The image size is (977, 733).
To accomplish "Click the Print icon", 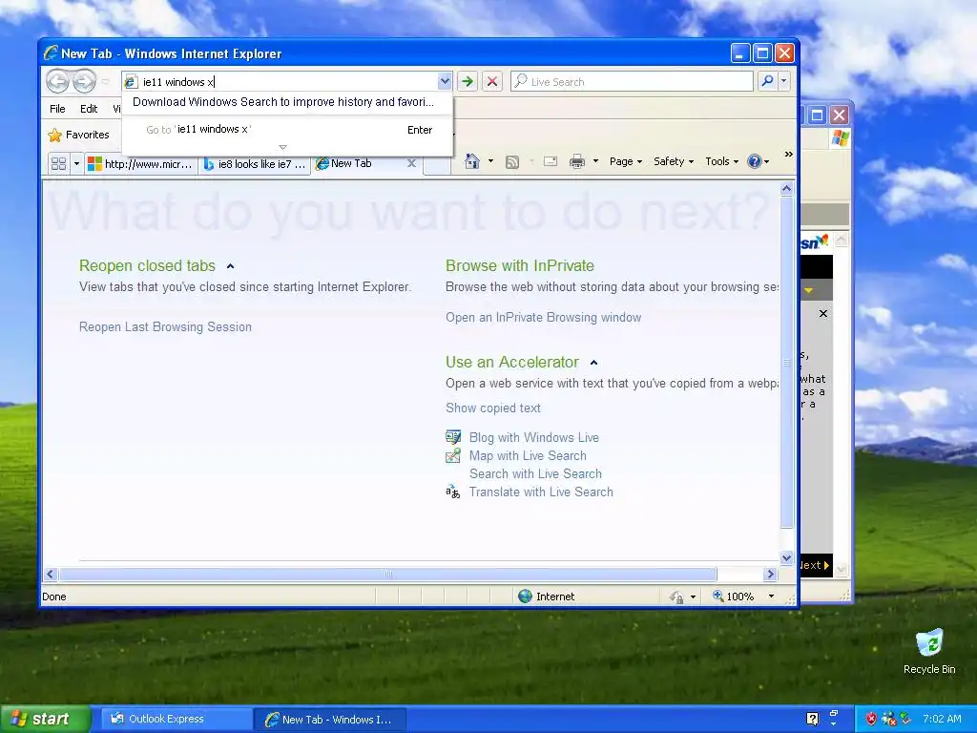I will 577,162.
